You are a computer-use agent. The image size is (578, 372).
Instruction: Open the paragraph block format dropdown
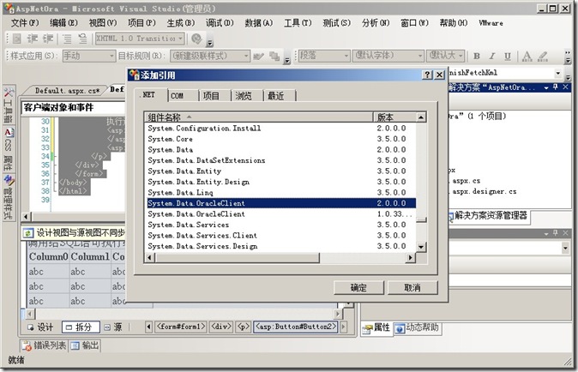point(323,56)
